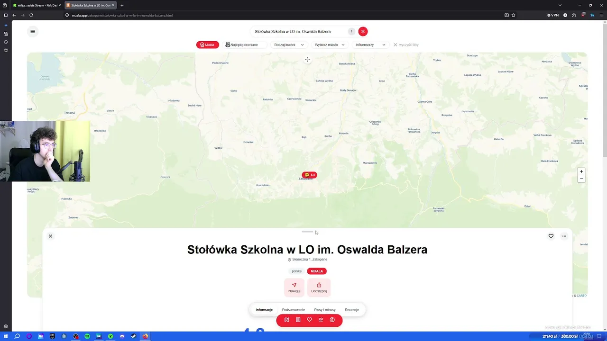Open the browser extensions puzzle icon
The width and height of the screenshot is (607, 341).
pos(574,15)
